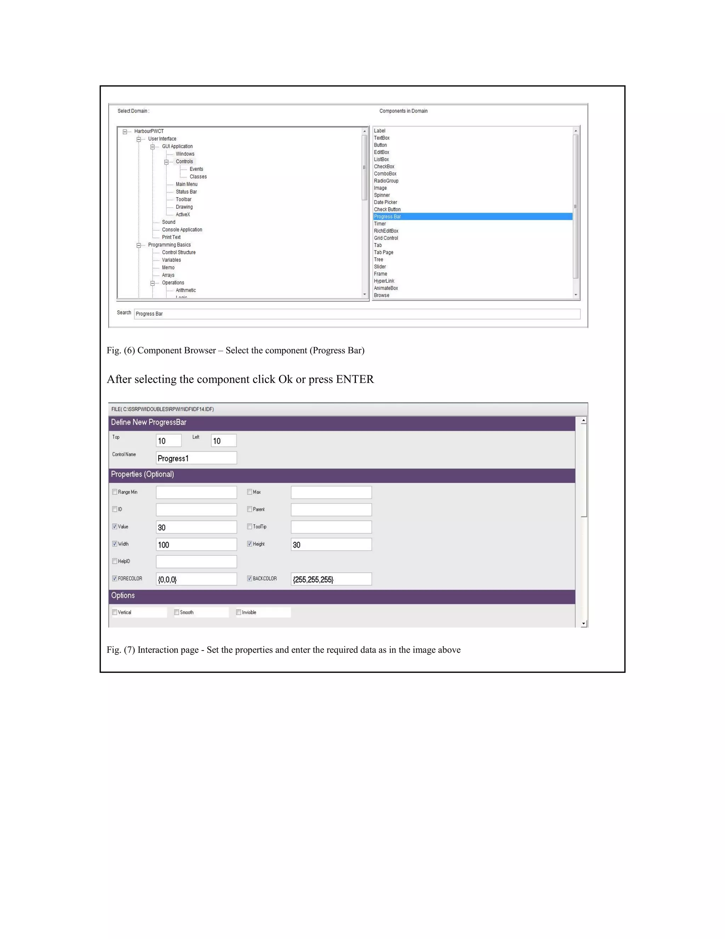The width and height of the screenshot is (725, 939).
Task: Enable the Vertical option
Action: coord(115,612)
